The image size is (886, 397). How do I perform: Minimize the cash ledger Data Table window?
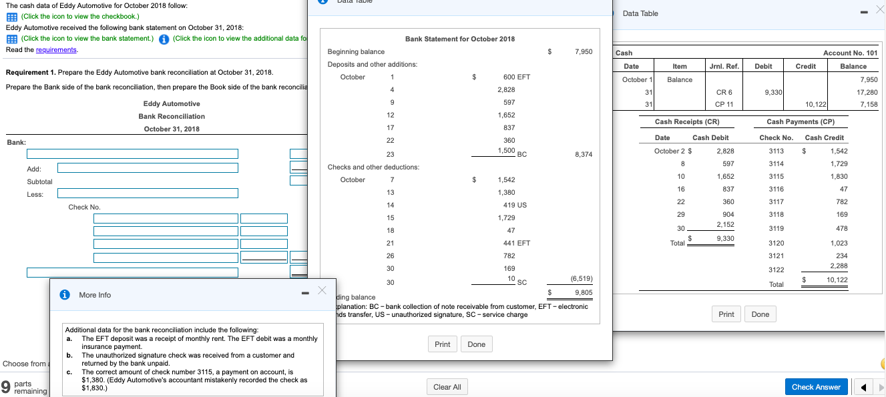coord(863,13)
